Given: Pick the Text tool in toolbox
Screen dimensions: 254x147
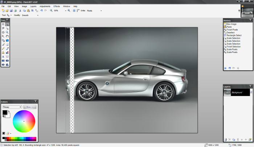Looking at the screenshot, I should (x=3, y=56).
